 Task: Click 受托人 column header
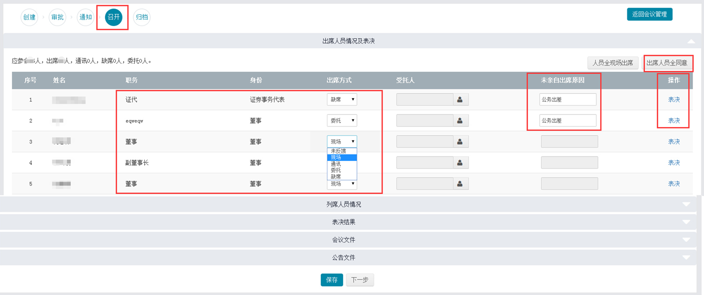(x=405, y=80)
